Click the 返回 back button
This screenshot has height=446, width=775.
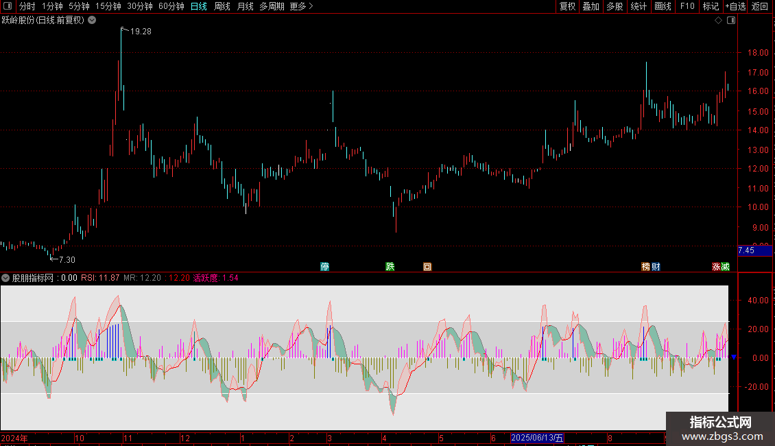(760, 6)
